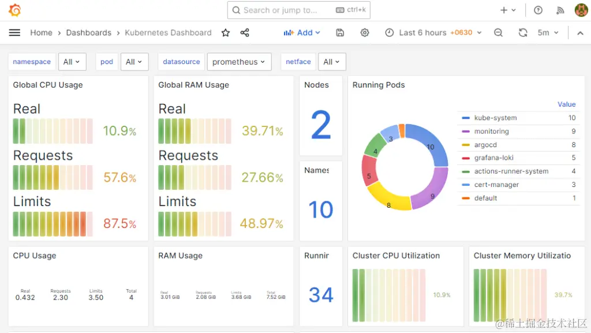Open the Add panel menu
Viewport: 591px width, 333px height.
pyautogui.click(x=302, y=33)
